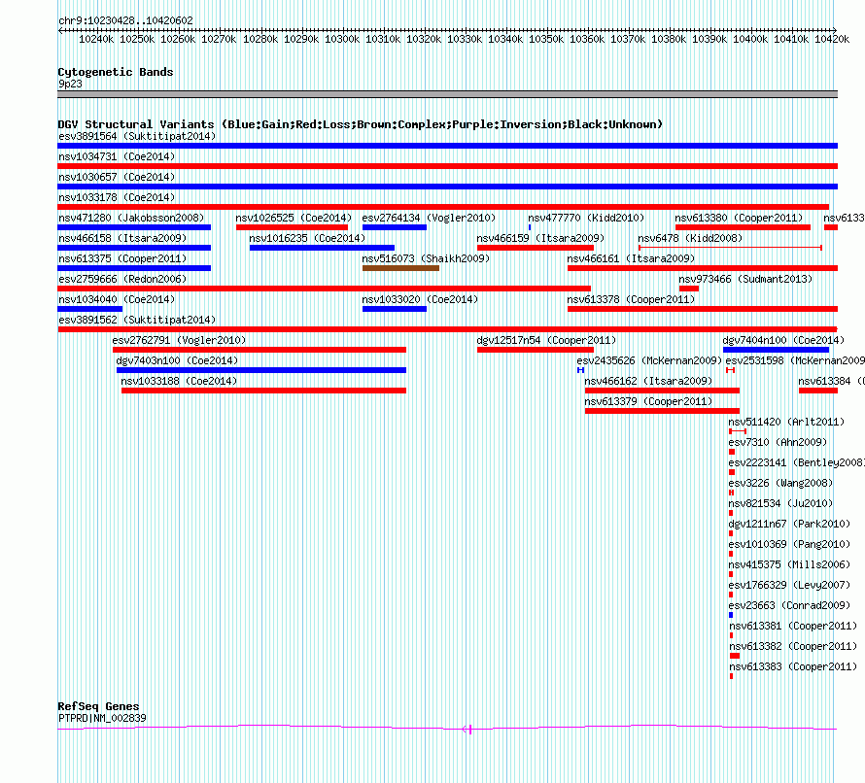Open the nsv1016235 (Coe2014) blue gain bar
Screen dimensions: 865x783
[322, 248]
